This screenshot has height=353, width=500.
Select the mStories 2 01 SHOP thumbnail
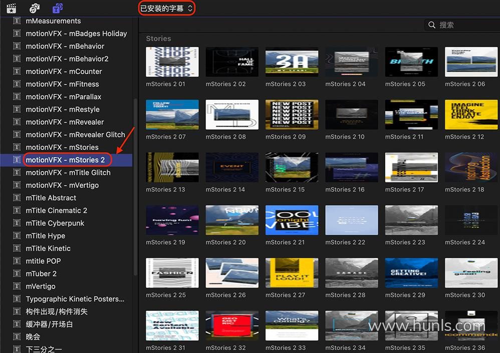[x=172, y=62]
